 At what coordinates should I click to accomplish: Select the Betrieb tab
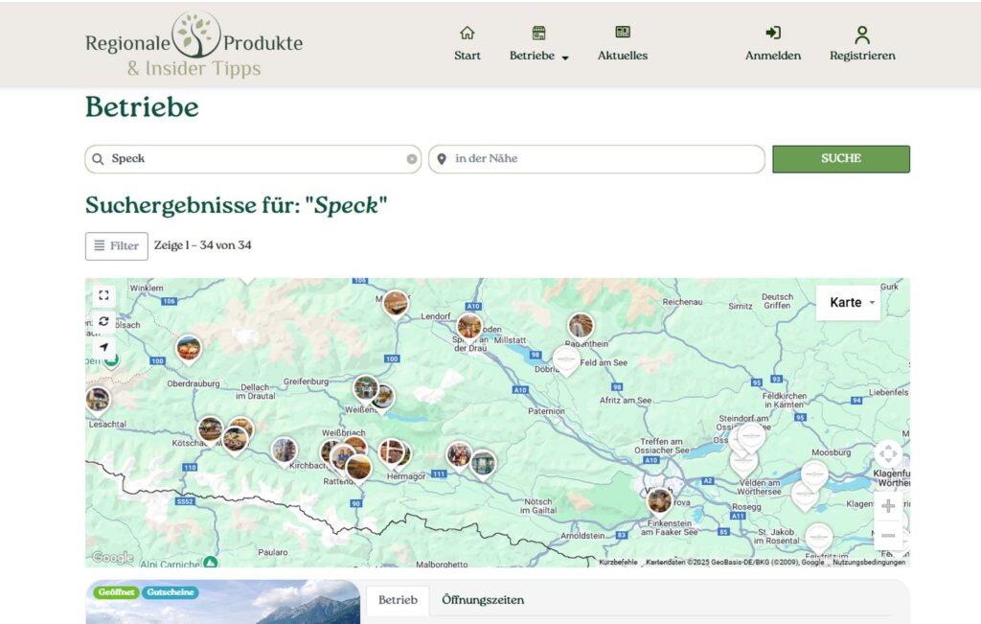(x=398, y=601)
